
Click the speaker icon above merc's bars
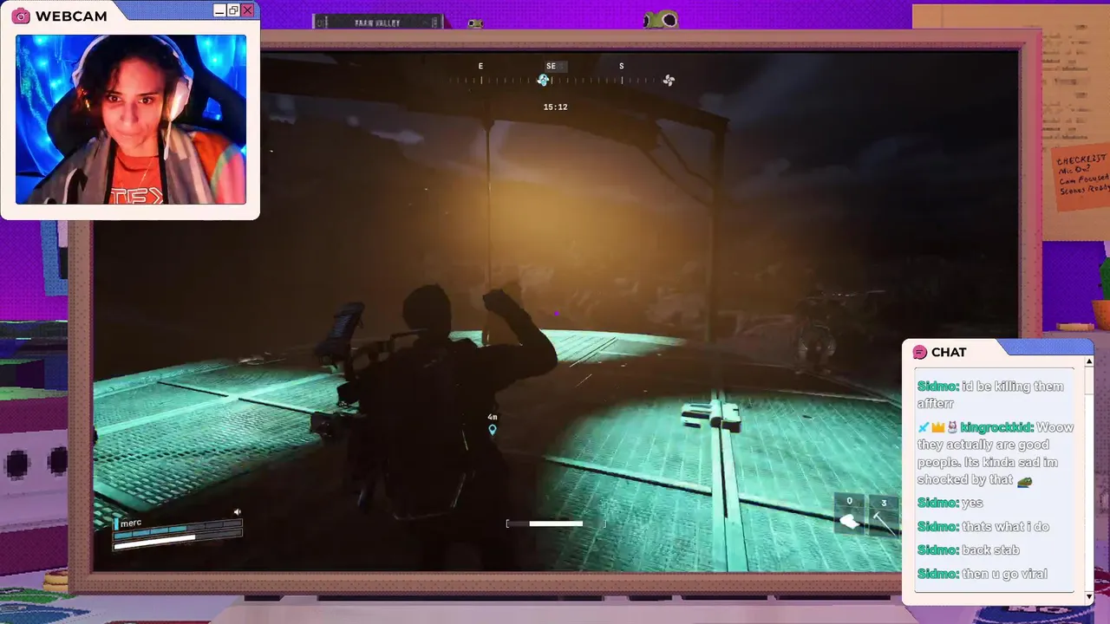click(237, 512)
